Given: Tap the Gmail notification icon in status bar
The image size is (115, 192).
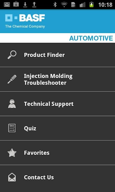Looking at the screenshot, I should 7,4.
